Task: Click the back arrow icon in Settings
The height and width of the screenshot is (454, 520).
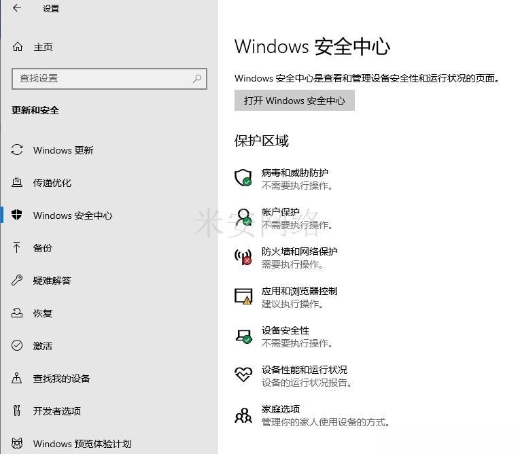Action: point(16,8)
